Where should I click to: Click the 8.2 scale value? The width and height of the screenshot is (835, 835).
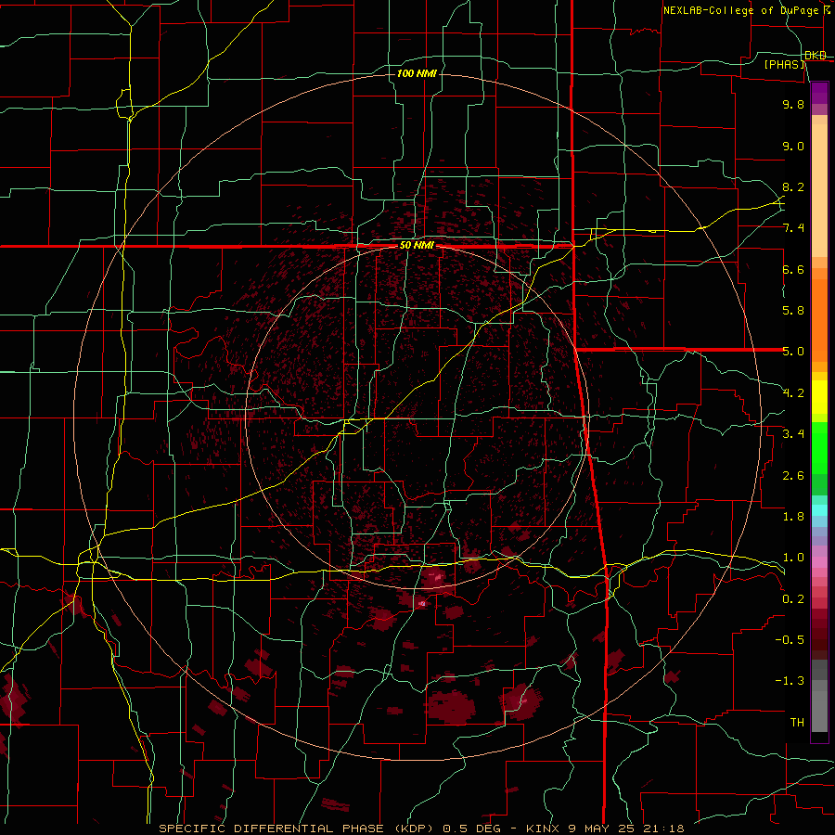click(793, 186)
